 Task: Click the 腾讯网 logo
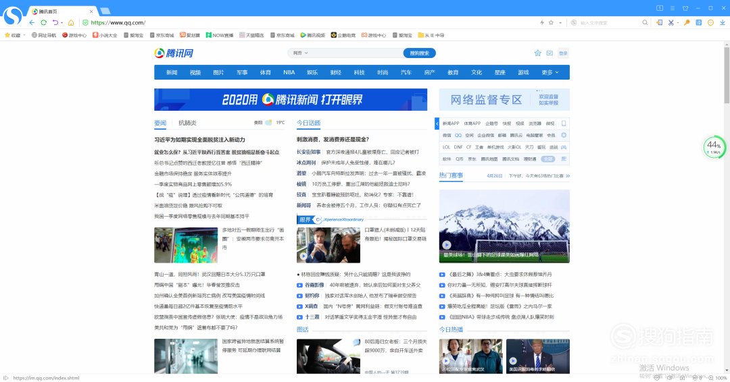pyautogui.click(x=174, y=53)
